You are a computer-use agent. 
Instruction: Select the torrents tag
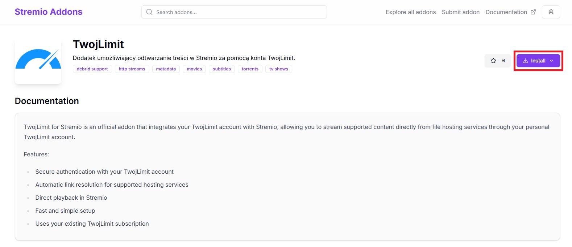coord(250,69)
